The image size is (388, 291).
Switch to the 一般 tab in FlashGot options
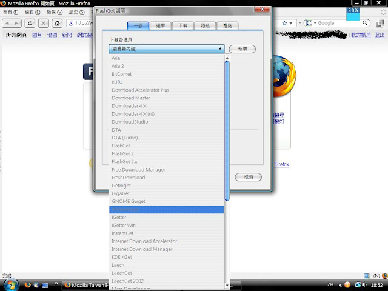point(138,25)
